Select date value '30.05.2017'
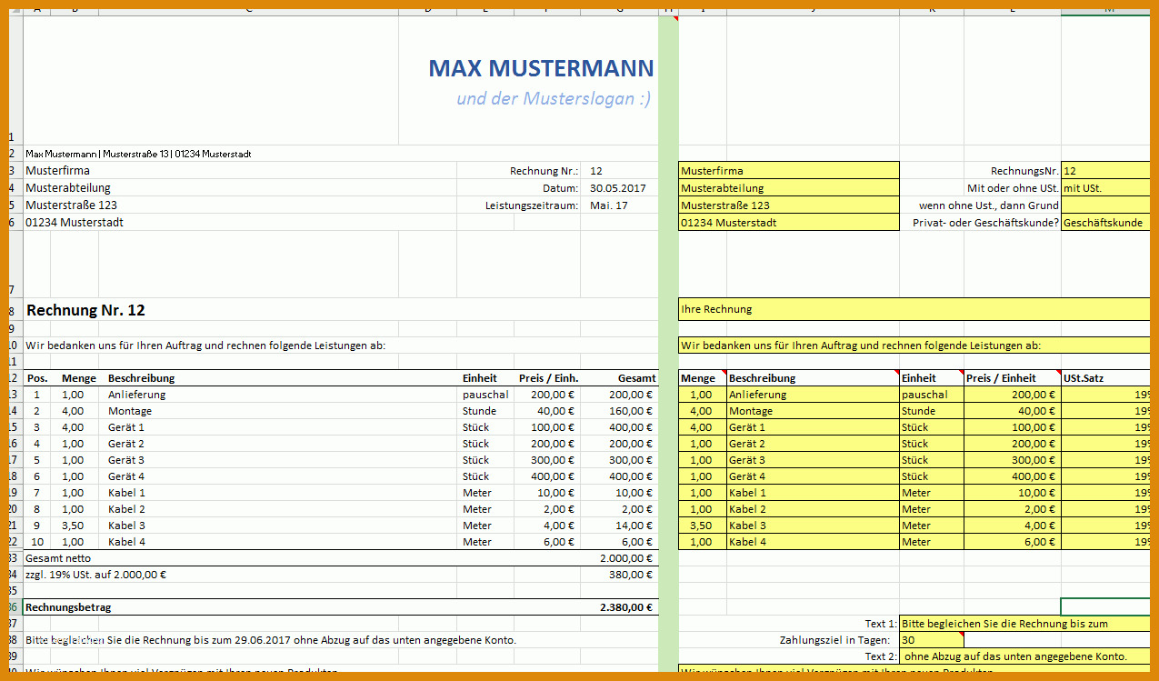Viewport: 1159px width, 681px height. point(618,188)
